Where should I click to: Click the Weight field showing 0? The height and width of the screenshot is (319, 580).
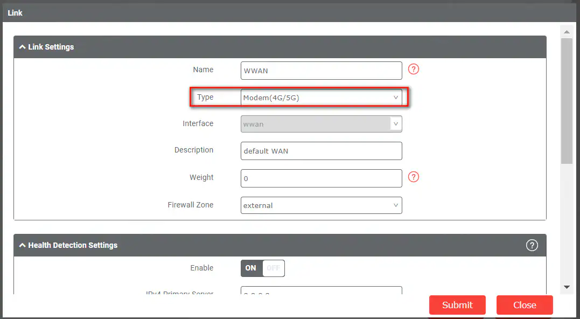(x=321, y=178)
